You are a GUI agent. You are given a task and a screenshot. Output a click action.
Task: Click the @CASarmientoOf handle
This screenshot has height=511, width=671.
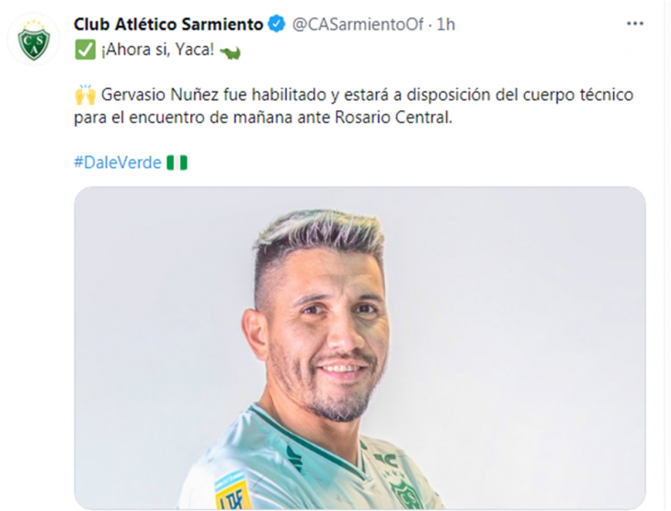(358, 25)
